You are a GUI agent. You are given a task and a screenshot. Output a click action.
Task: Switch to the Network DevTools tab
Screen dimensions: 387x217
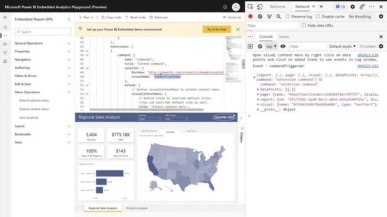302,7
